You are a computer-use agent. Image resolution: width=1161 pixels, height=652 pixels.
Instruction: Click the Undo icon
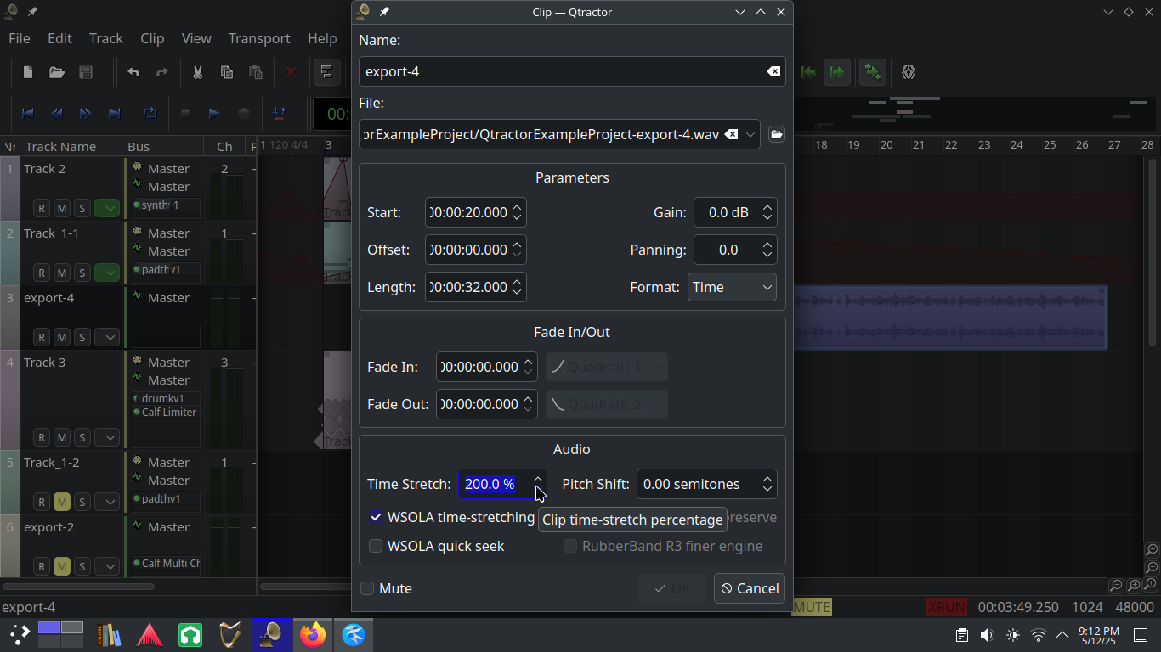[x=133, y=72]
